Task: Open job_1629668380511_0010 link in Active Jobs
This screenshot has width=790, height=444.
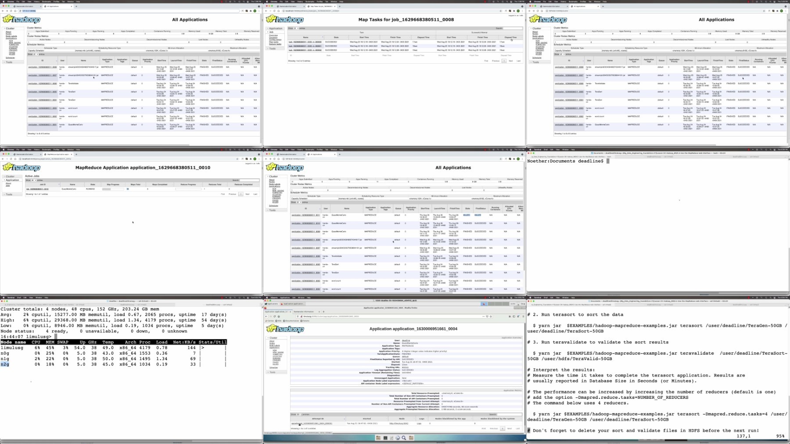Action: click(x=37, y=189)
